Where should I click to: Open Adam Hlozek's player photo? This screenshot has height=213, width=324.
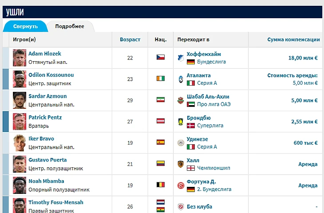click(20, 58)
